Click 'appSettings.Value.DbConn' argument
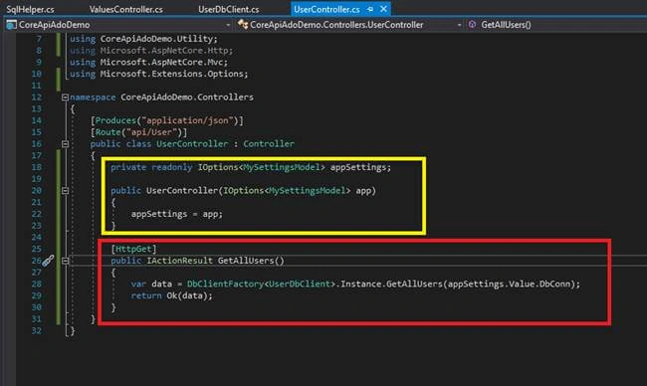647x386 pixels. coord(509,284)
